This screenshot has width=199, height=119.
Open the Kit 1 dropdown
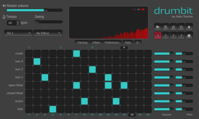click(x=18, y=33)
